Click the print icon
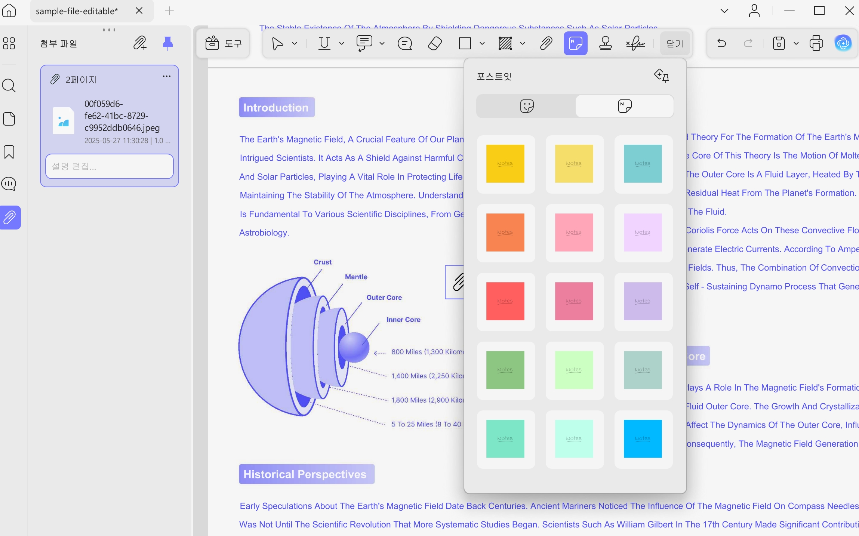The width and height of the screenshot is (859, 536). [816, 43]
